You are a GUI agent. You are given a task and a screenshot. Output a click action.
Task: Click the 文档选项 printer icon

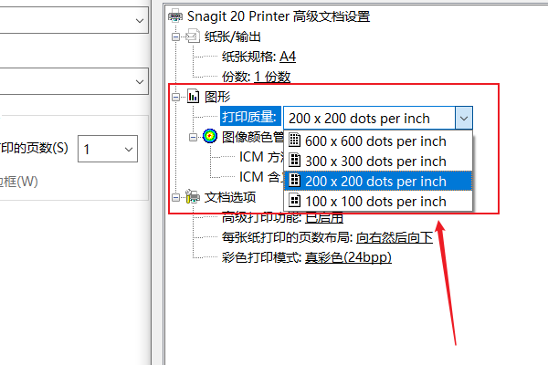(192, 197)
